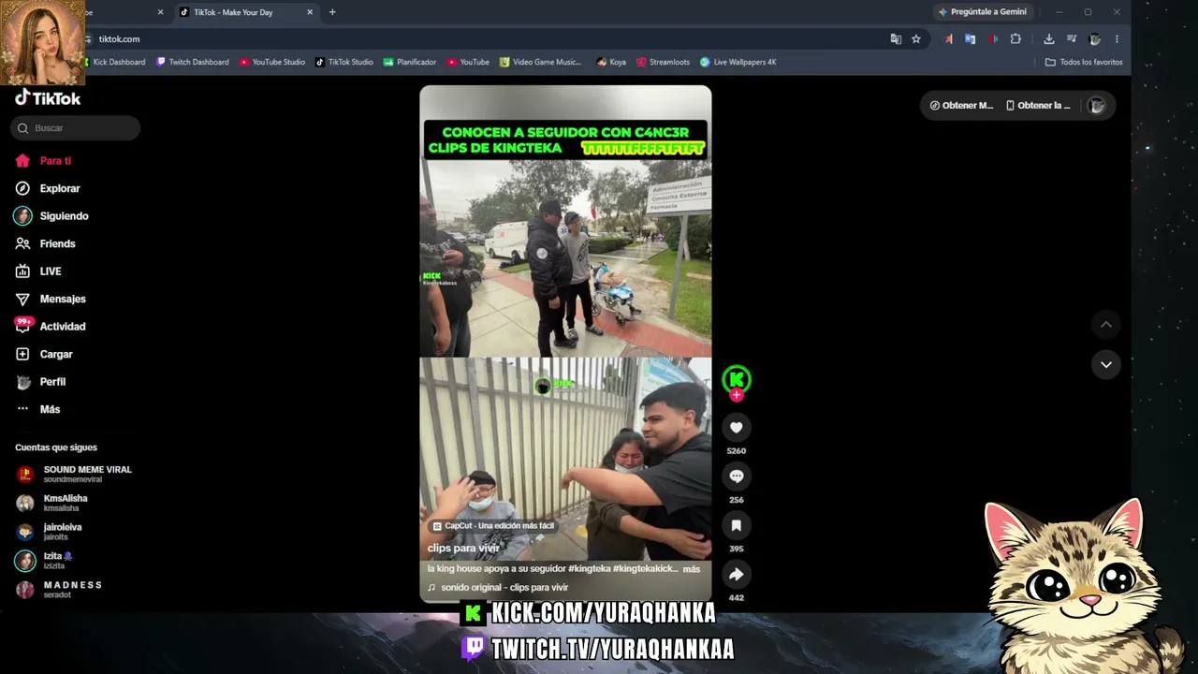Screen dimensions: 1198x674
Task: Open Mensajes in the sidebar
Action: [50, 299]
